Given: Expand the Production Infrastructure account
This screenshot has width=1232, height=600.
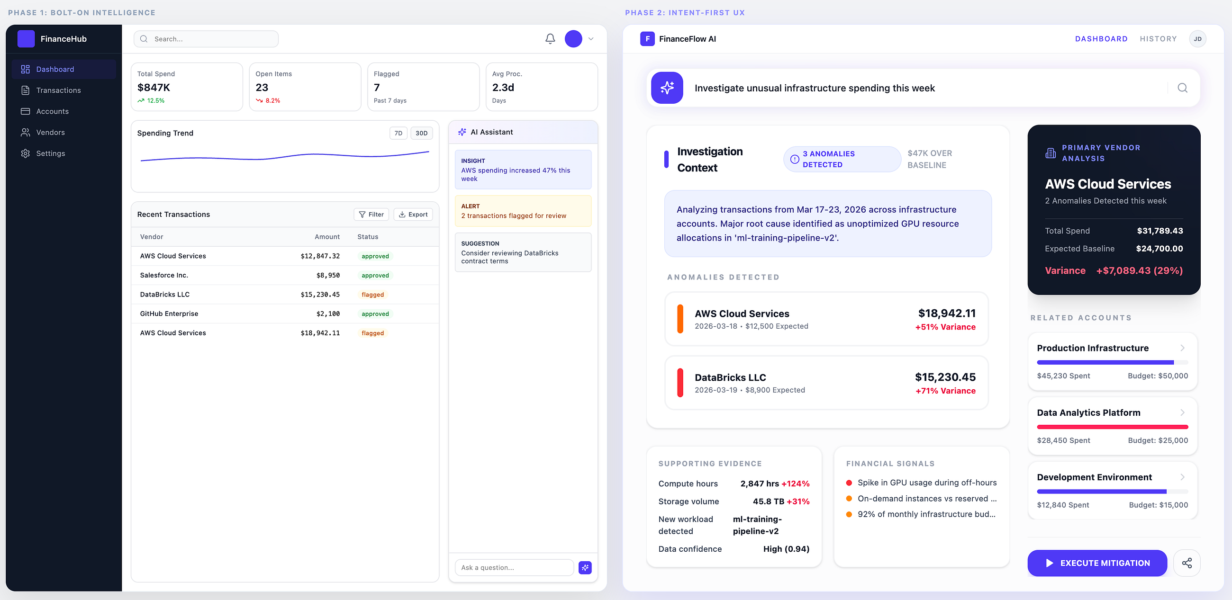Looking at the screenshot, I should [1113, 361].
